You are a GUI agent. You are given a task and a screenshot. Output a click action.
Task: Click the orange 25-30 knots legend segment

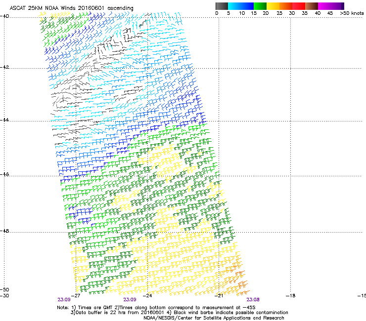[x=286, y=6]
